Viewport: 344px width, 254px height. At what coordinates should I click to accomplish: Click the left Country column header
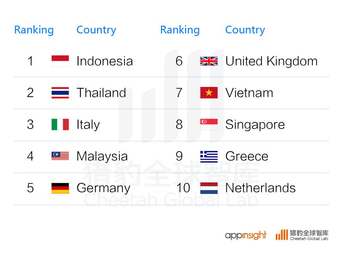pyautogui.click(x=96, y=30)
